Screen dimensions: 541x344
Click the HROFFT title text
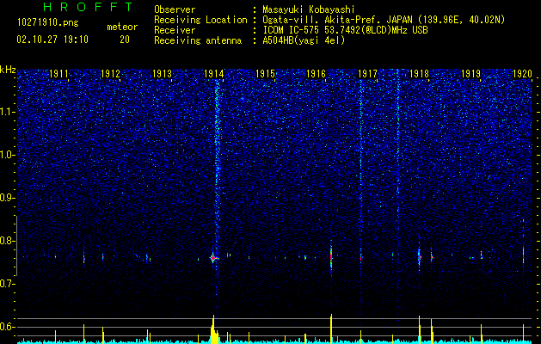click(x=88, y=7)
